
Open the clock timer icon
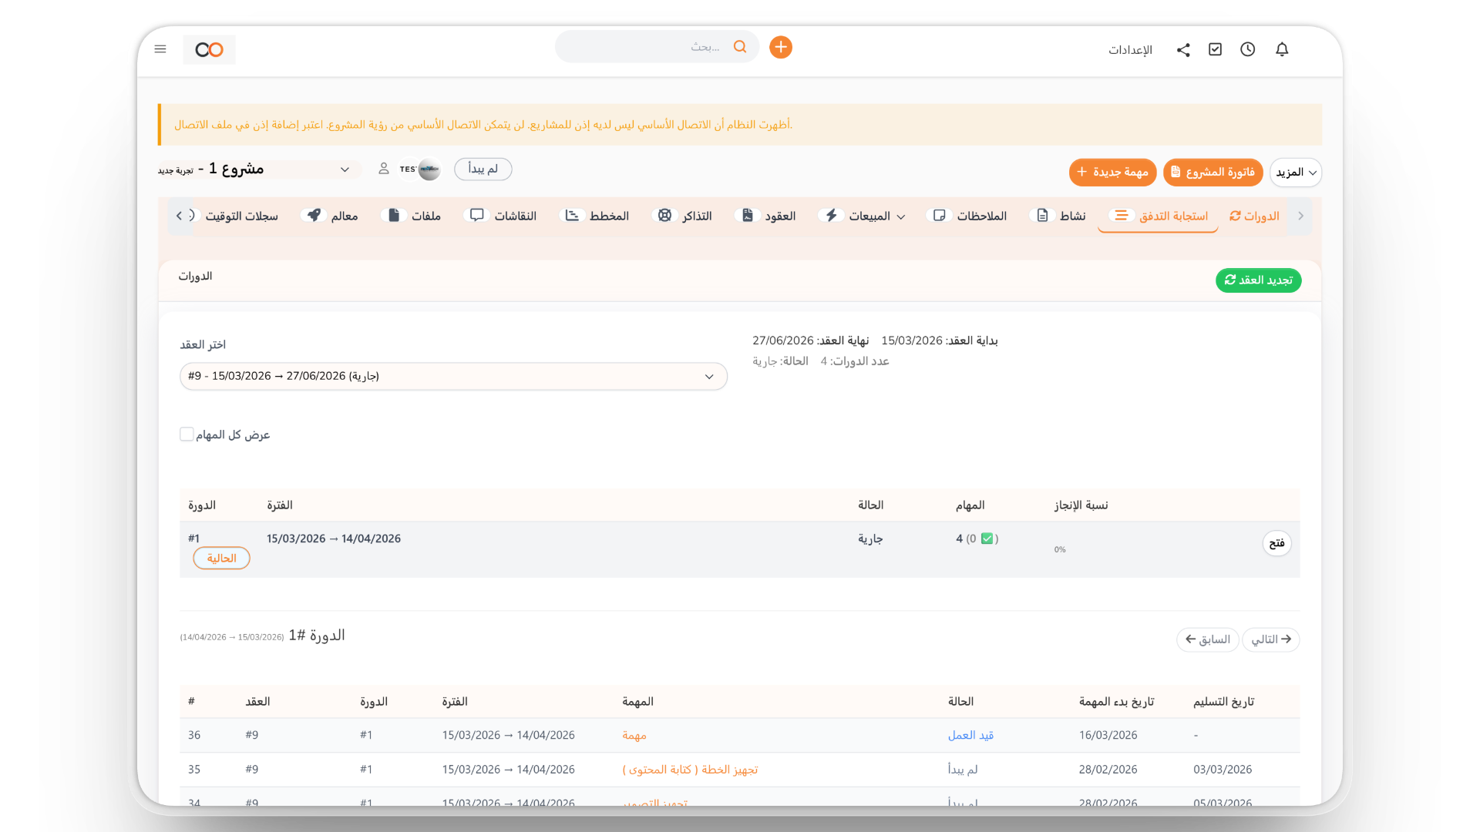pyautogui.click(x=1248, y=49)
